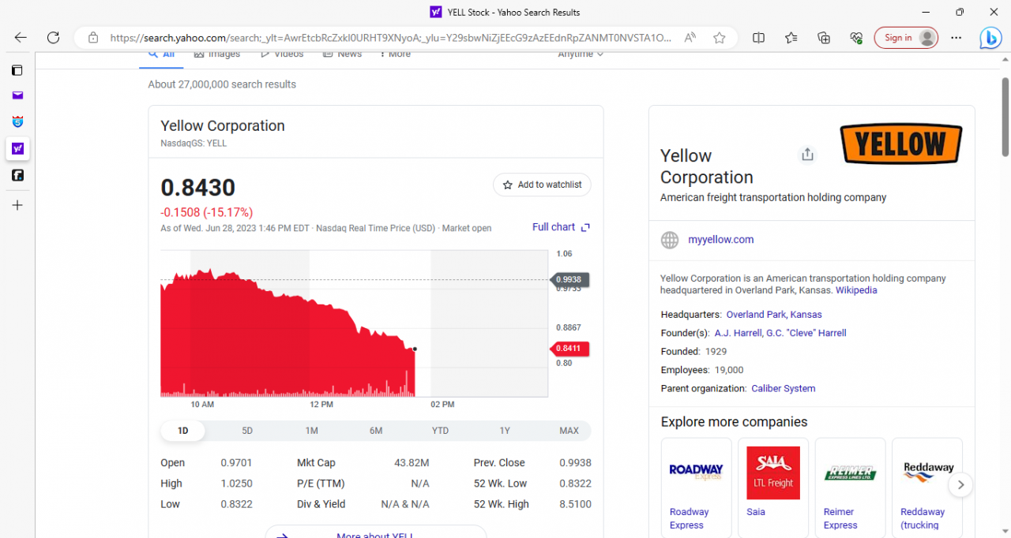The height and width of the screenshot is (538, 1011).
Task: Add a new tab with the plus icon
Action: point(17,205)
